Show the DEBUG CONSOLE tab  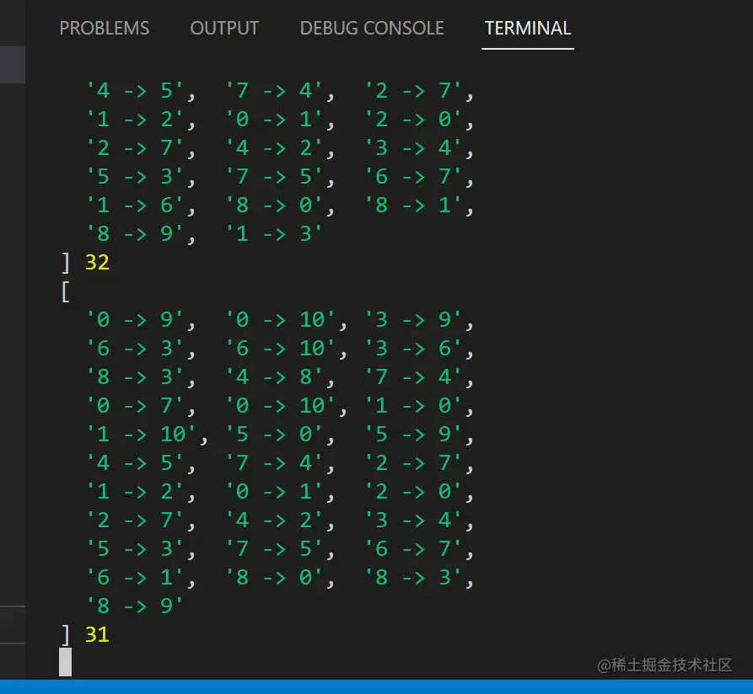[x=372, y=28]
